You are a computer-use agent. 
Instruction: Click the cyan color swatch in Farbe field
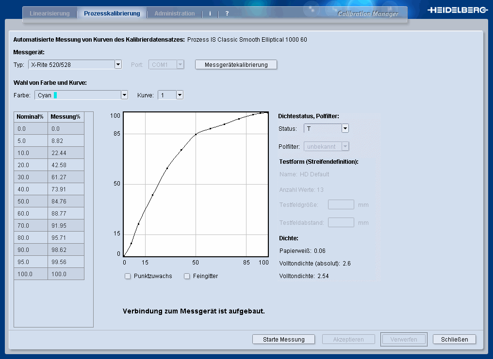coord(55,95)
